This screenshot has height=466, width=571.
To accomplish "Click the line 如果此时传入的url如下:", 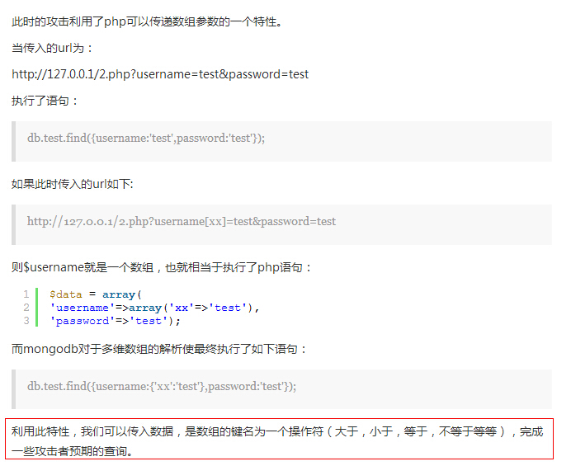I will click(x=73, y=184).
